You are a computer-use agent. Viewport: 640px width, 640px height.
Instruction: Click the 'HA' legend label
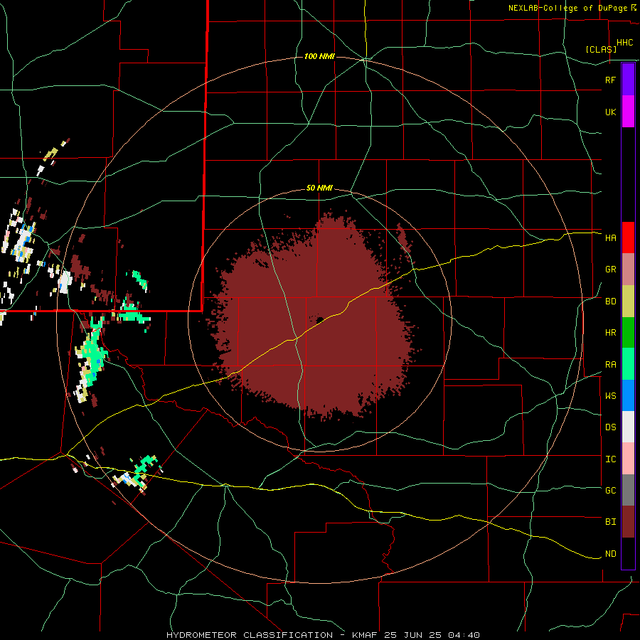tap(610, 238)
